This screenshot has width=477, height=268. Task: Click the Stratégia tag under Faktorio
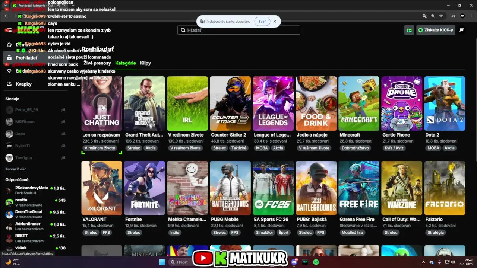[436, 232]
